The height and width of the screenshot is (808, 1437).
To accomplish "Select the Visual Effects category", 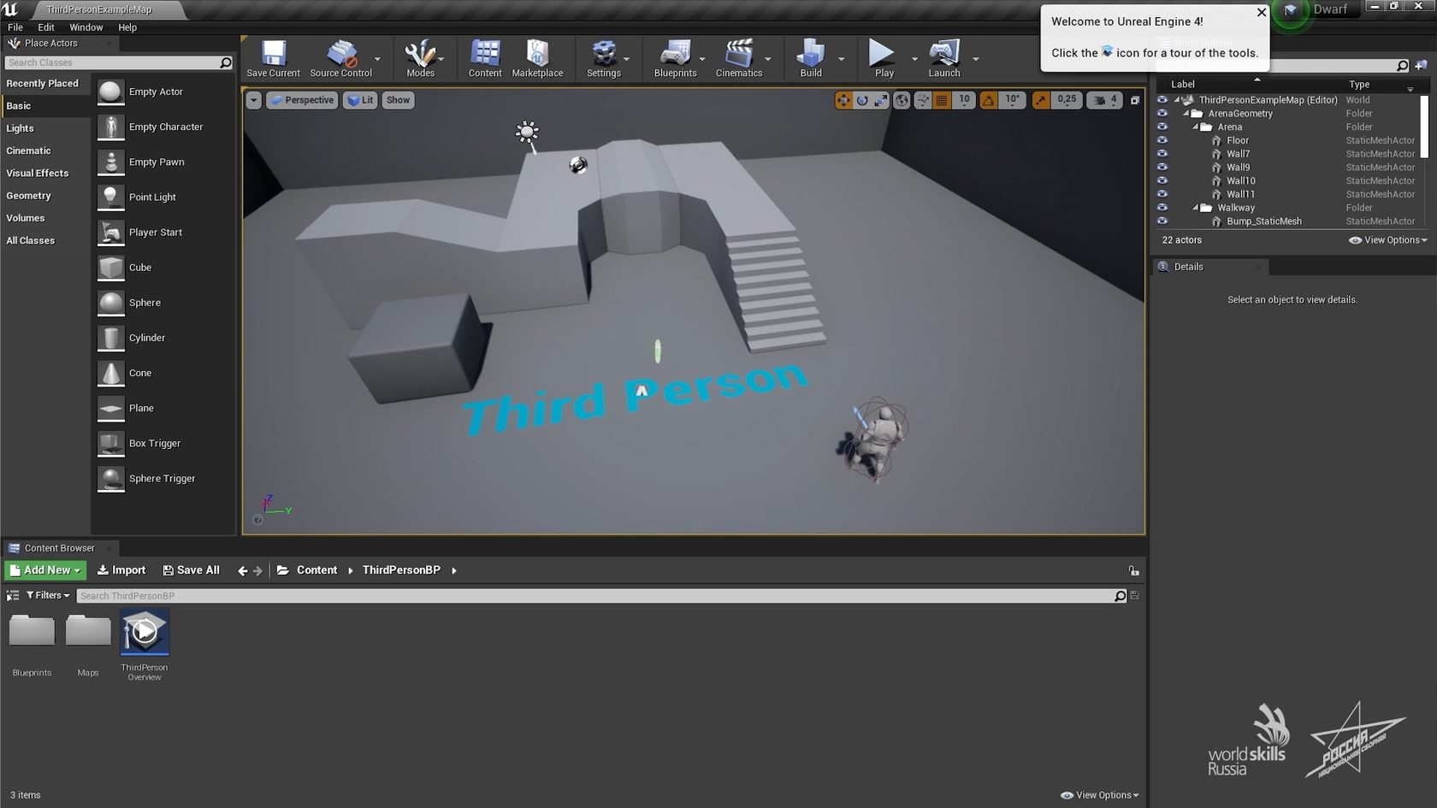I will (38, 173).
